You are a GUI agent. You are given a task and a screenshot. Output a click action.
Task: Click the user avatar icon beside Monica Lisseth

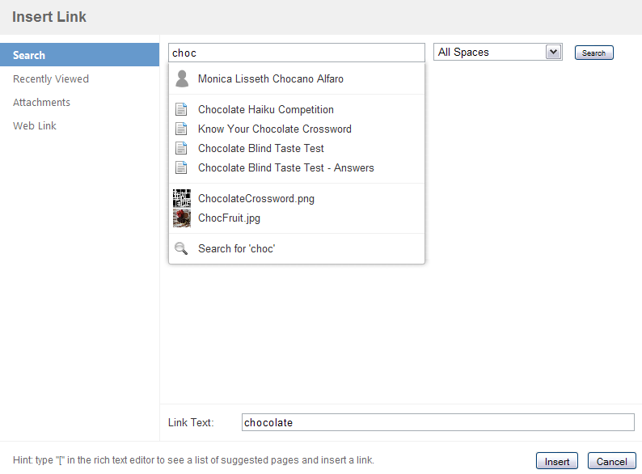tap(182, 78)
